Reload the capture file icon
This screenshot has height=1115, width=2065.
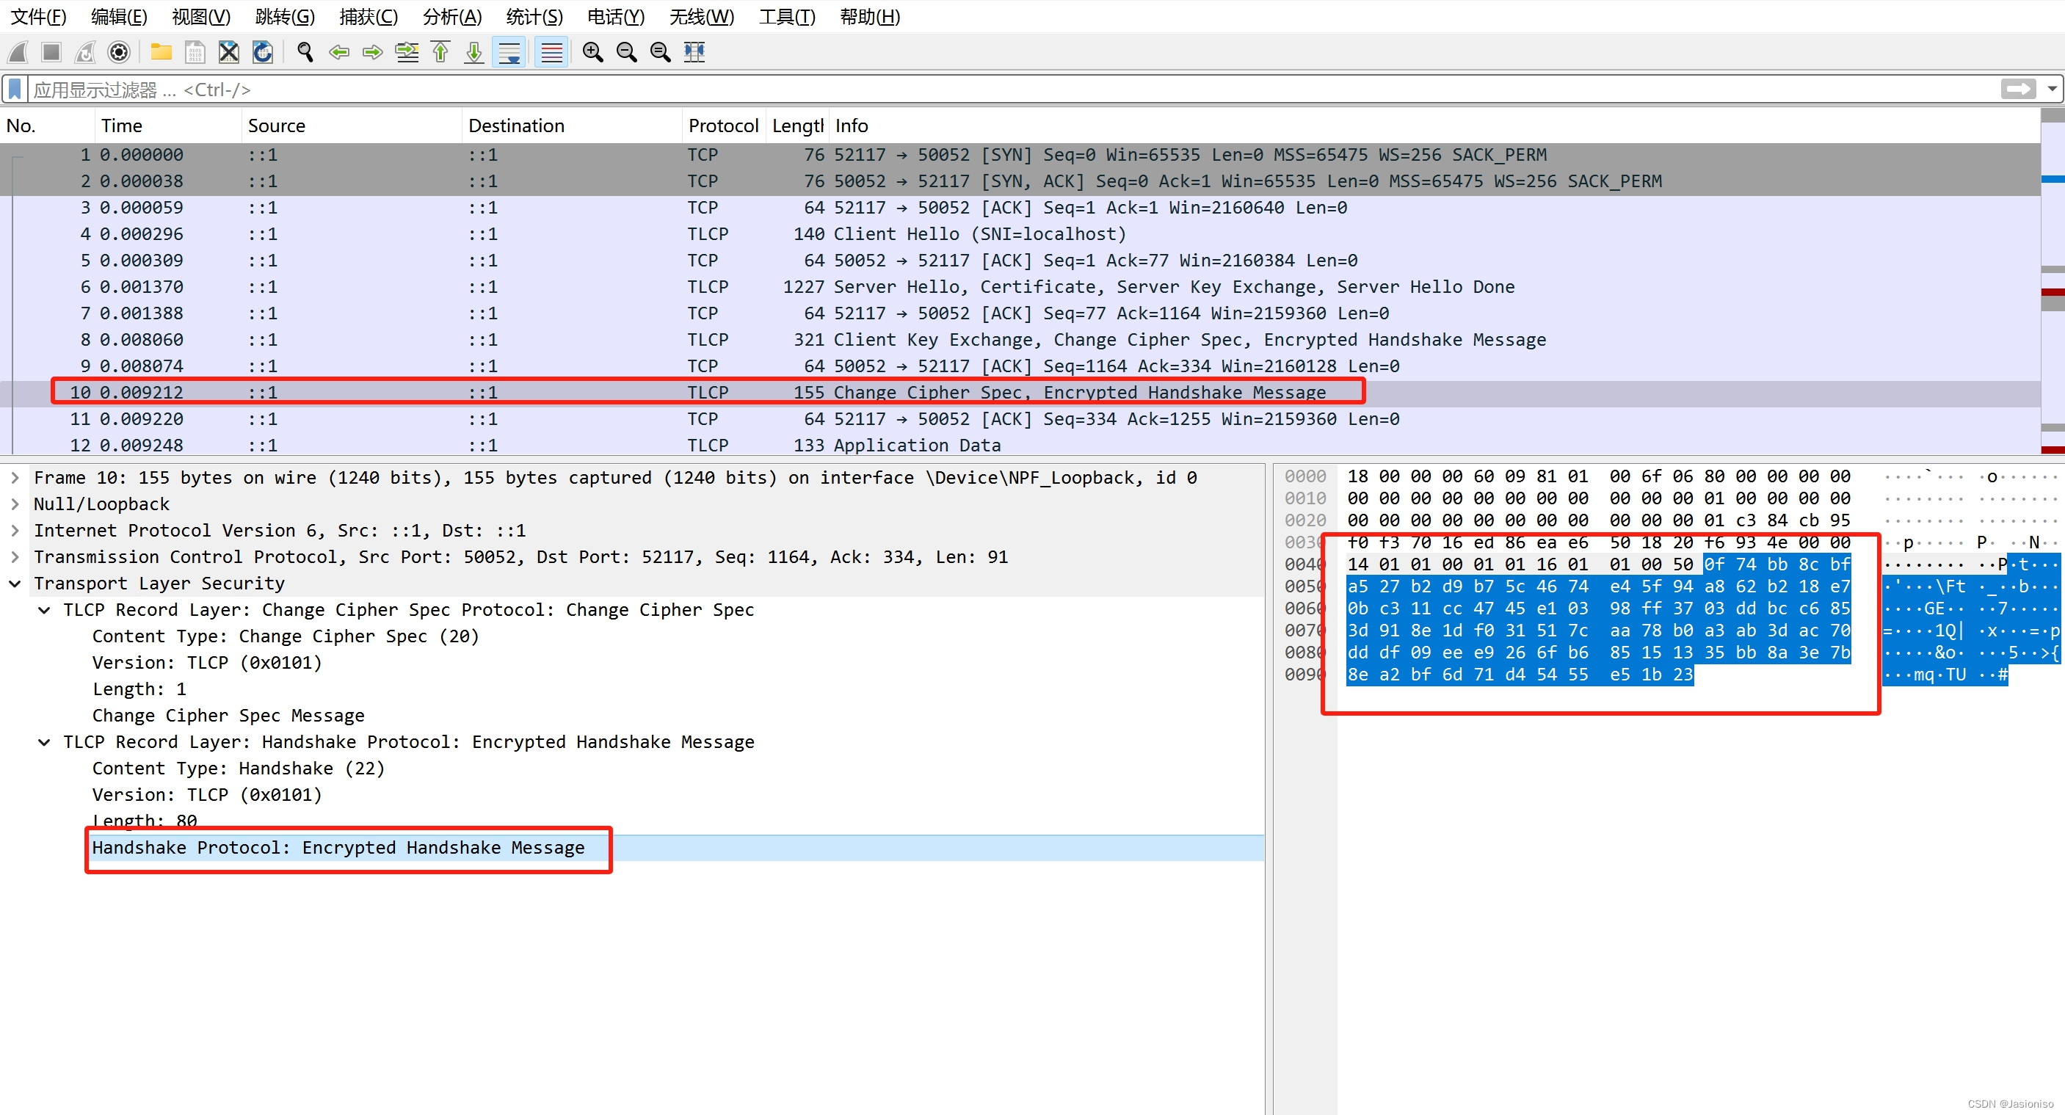[263, 52]
